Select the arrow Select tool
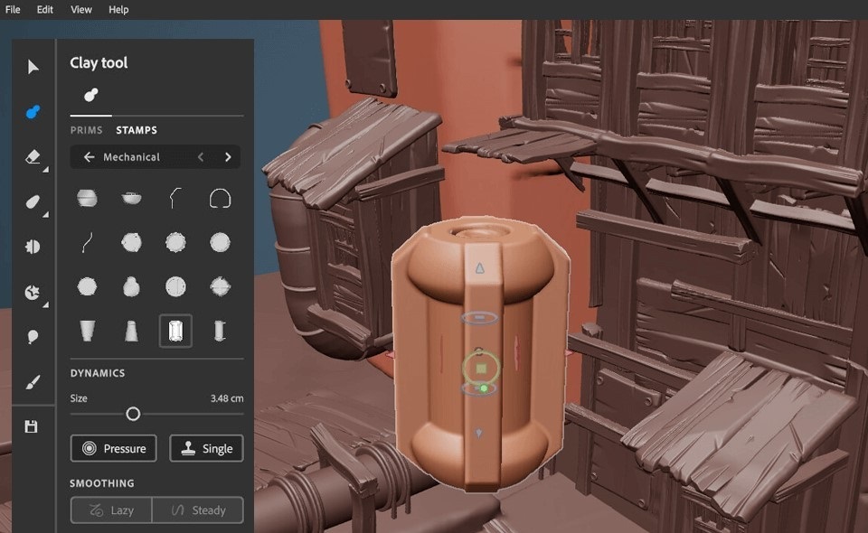 coord(33,67)
